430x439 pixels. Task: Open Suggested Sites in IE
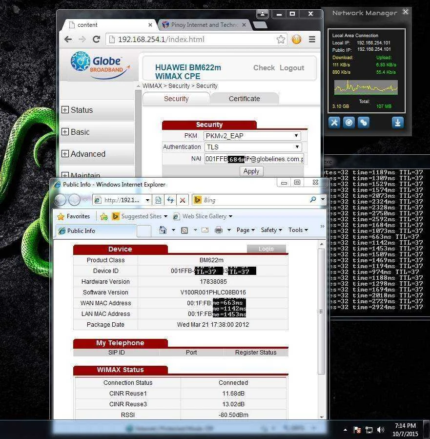pyautogui.click(x=140, y=216)
